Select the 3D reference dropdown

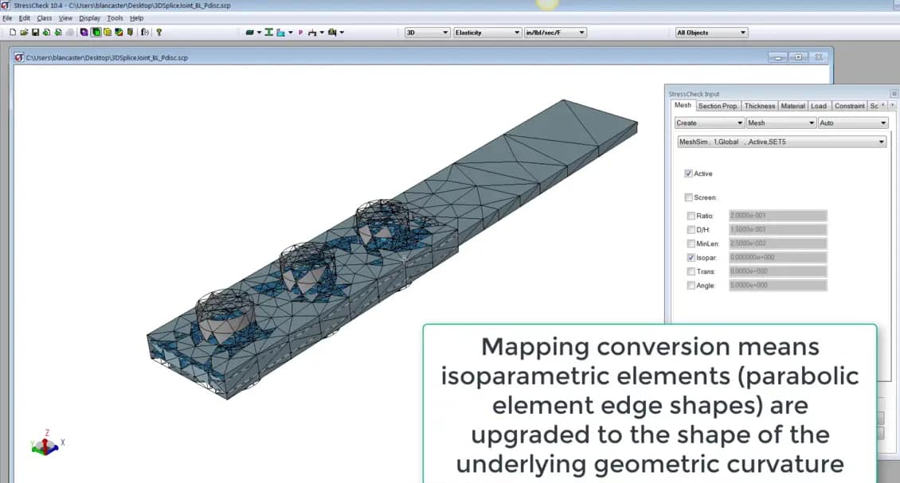[427, 32]
